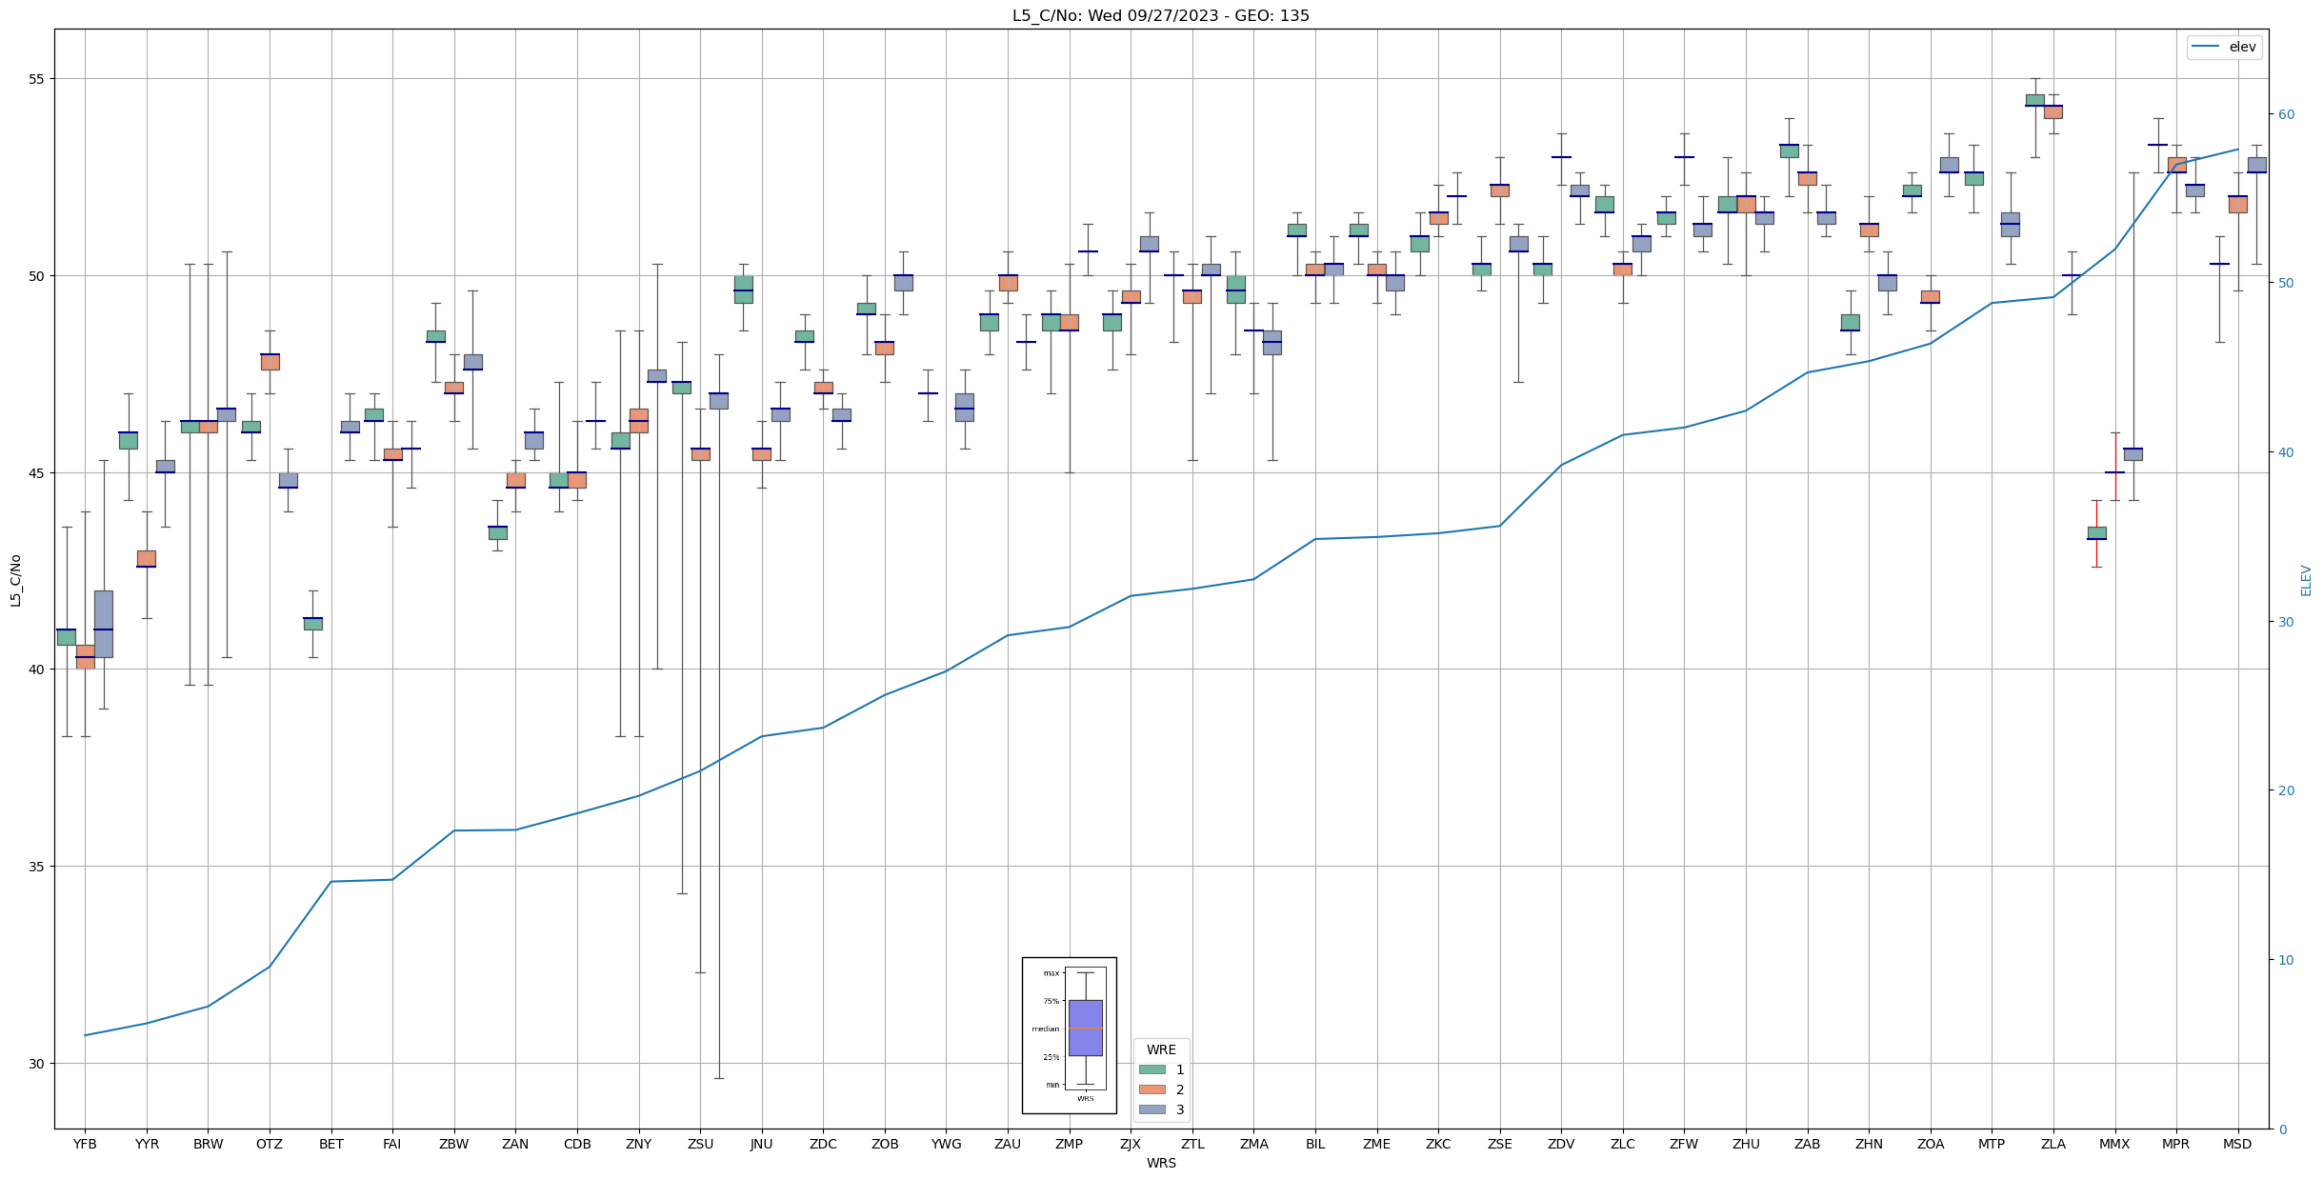Image resolution: width=2323 pixels, height=1179 pixels.
Task: Click the ZNY x-axis tick label
Action: point(638,1144)
